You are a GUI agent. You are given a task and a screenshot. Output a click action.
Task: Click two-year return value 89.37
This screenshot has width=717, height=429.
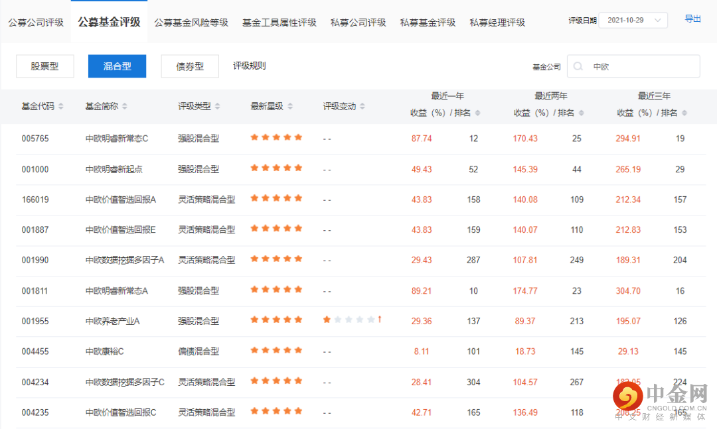click(x=525, y=321)
